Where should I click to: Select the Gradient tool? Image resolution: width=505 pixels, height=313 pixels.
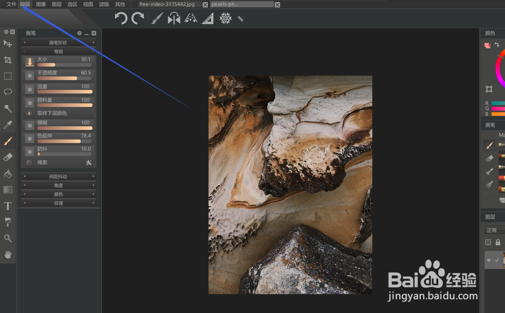click(x=8, y=190)
